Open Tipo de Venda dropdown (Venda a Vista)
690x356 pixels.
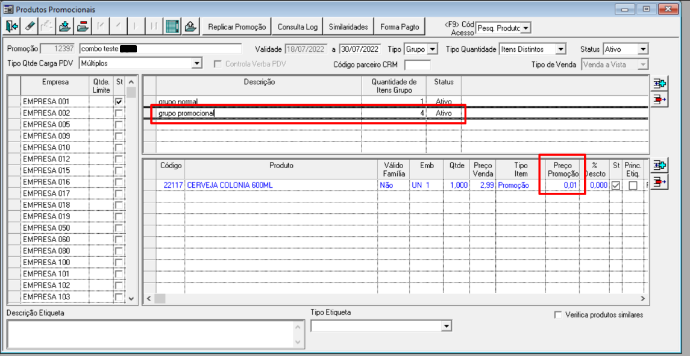pos(643,64)
